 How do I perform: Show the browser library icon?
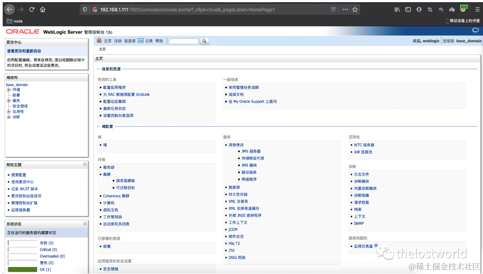pos(398,9)
